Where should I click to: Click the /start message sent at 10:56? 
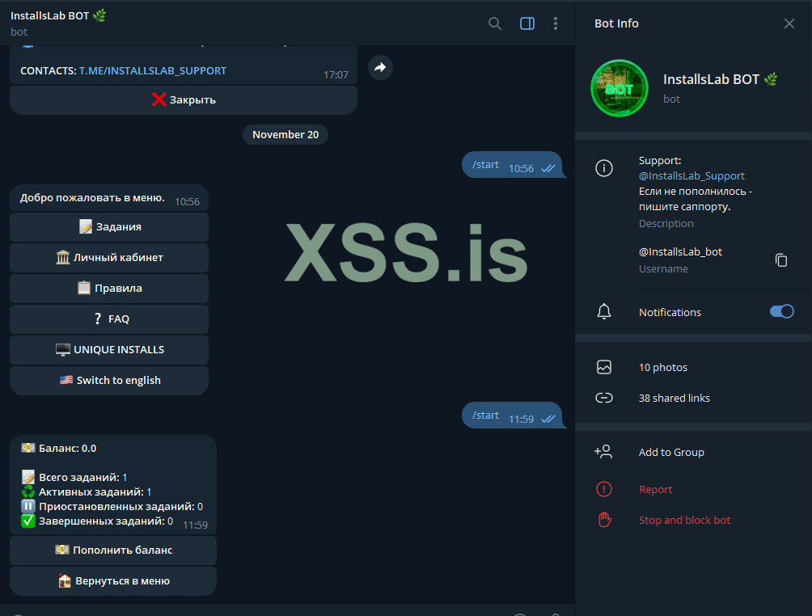pyautogui.click(x=512, y=165)
